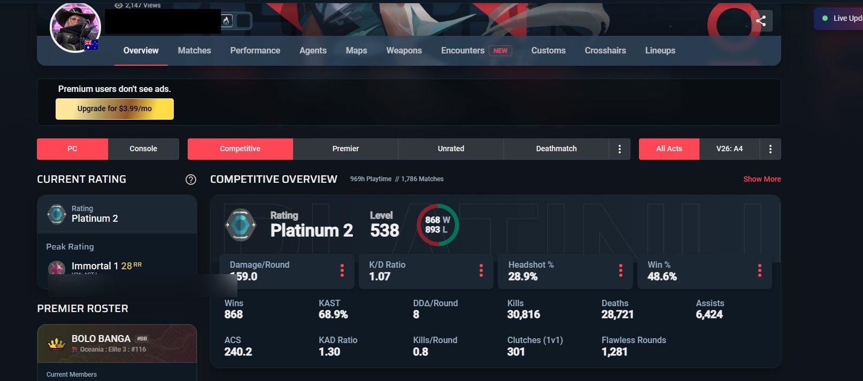The width and height of the screenshot is (863, 381).
Task: Open the Encounters tab
Action: point(463,51)
